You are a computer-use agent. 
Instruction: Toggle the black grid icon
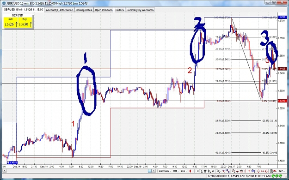(x=205, y=171)
